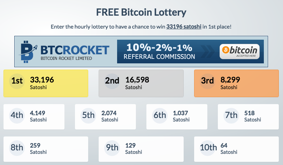Click the BITCOIN ROCKET LIMITED brand text
Screen dimensions: 283x165
66,58
